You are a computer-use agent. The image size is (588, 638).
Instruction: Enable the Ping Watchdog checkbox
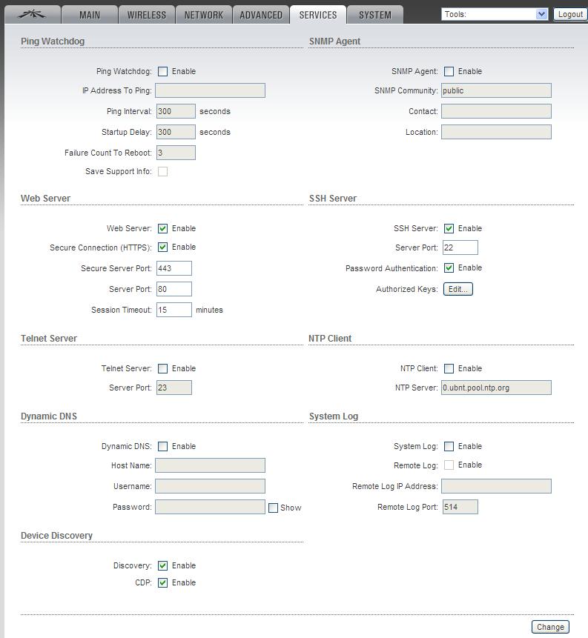pyautogui.click(x=163, y=72)
